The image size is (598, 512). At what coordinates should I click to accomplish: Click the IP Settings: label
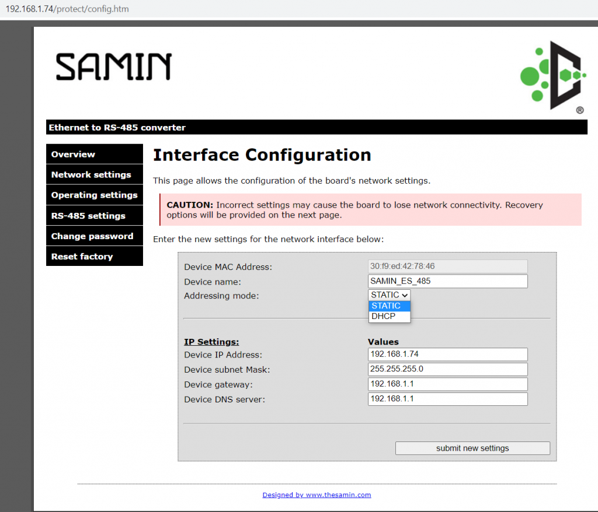pyautogui.click(x=211, y=342)
